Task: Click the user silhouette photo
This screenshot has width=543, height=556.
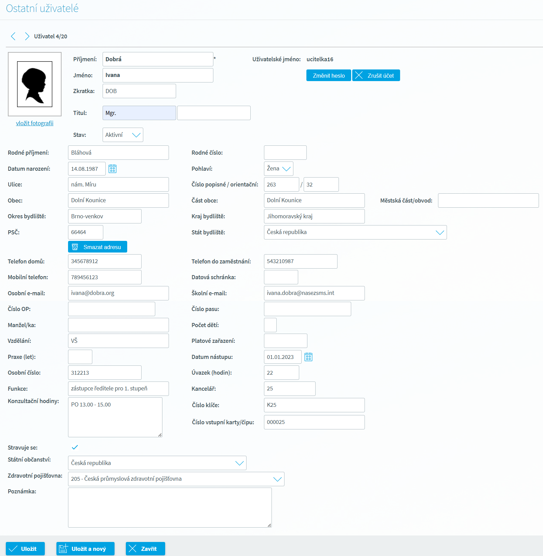Action: point(35,84)
